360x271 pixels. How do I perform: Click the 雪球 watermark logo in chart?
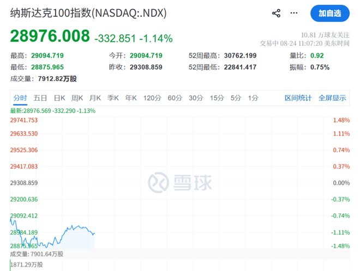click(x=180, y=183)
